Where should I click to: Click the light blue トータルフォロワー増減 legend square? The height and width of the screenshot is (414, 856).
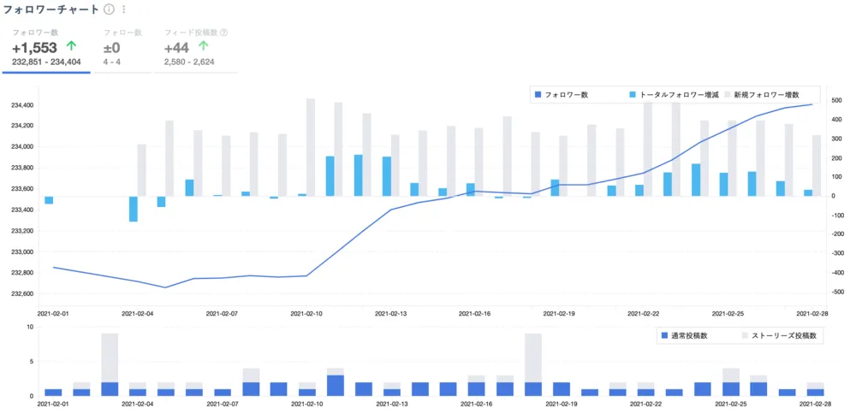click(633, 94)
